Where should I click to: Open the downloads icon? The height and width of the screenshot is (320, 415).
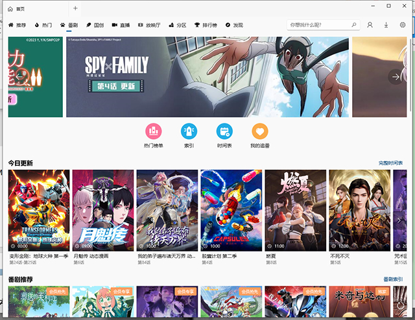386,25
